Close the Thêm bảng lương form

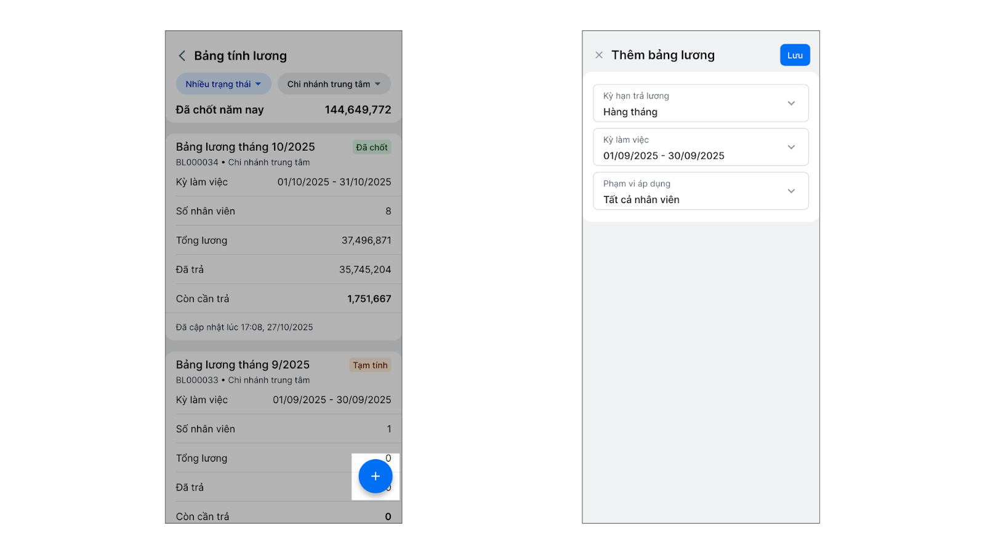[x=599, y=55]
